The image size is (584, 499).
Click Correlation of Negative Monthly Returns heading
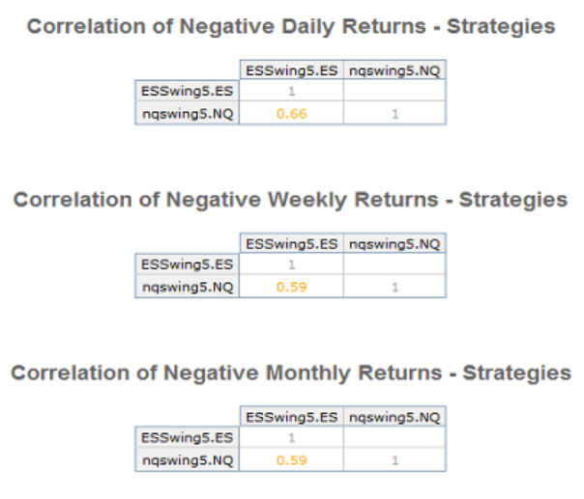(291, 373)
